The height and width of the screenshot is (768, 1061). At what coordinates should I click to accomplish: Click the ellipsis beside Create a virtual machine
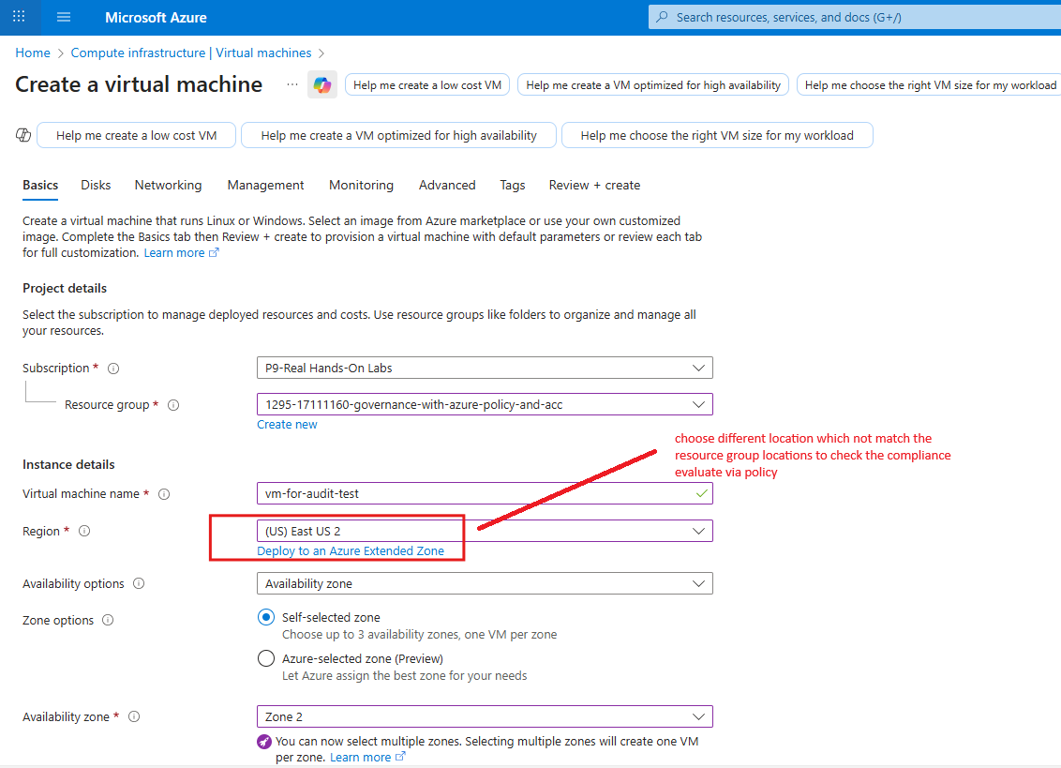[x=291, y=85]
